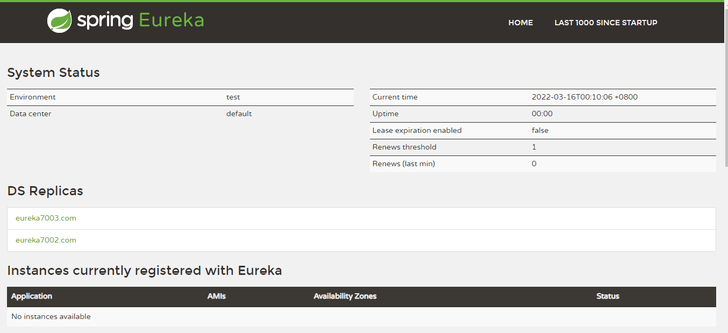Click the spring Eureka brand text
The height and width of the screenshot is (333, 728).
(x=140, y=21)
